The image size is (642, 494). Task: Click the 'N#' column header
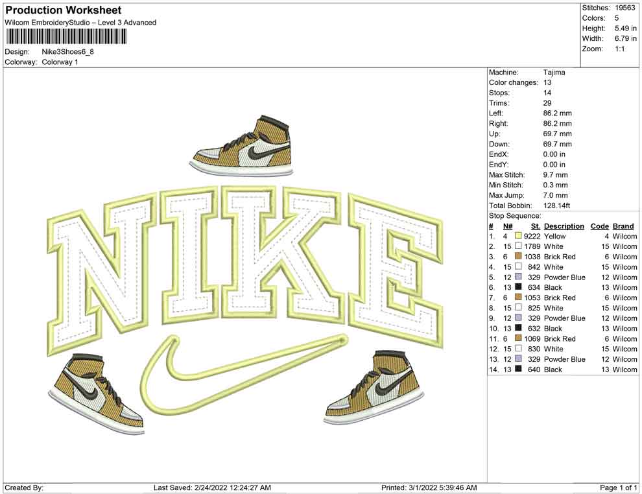[508, 226]
